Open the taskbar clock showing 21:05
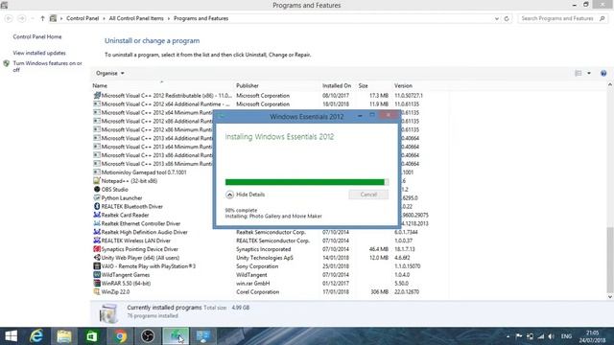Image resolution: width=614 pixels, height=345 pixels. click(592, 336)
